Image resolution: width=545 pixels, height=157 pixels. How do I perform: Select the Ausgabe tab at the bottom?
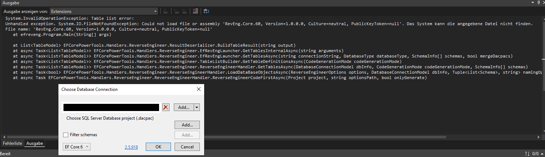[35, 143]
